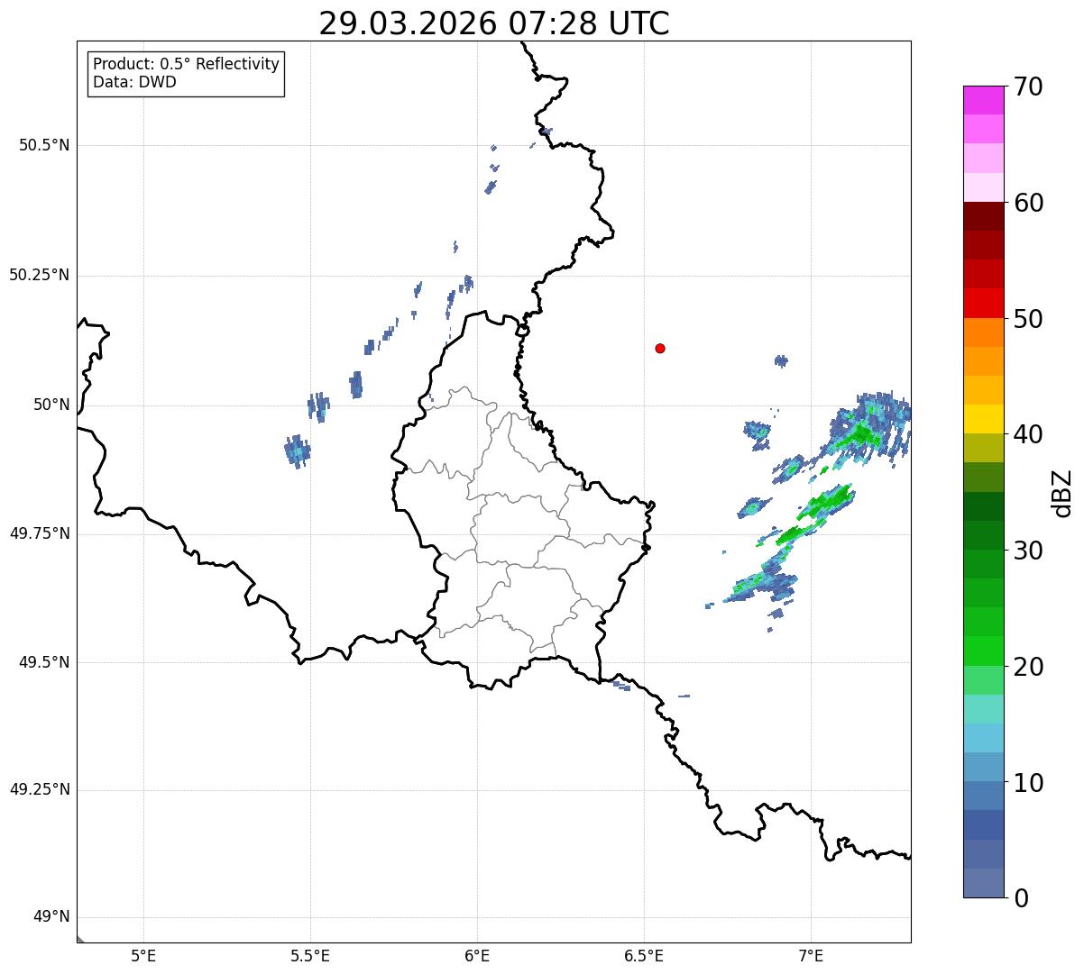Image resolution: width=1084 pixels, height=974 pixels.
Task: Click the orange colorbar segment below 50
Action: click(x=983, y=332)
